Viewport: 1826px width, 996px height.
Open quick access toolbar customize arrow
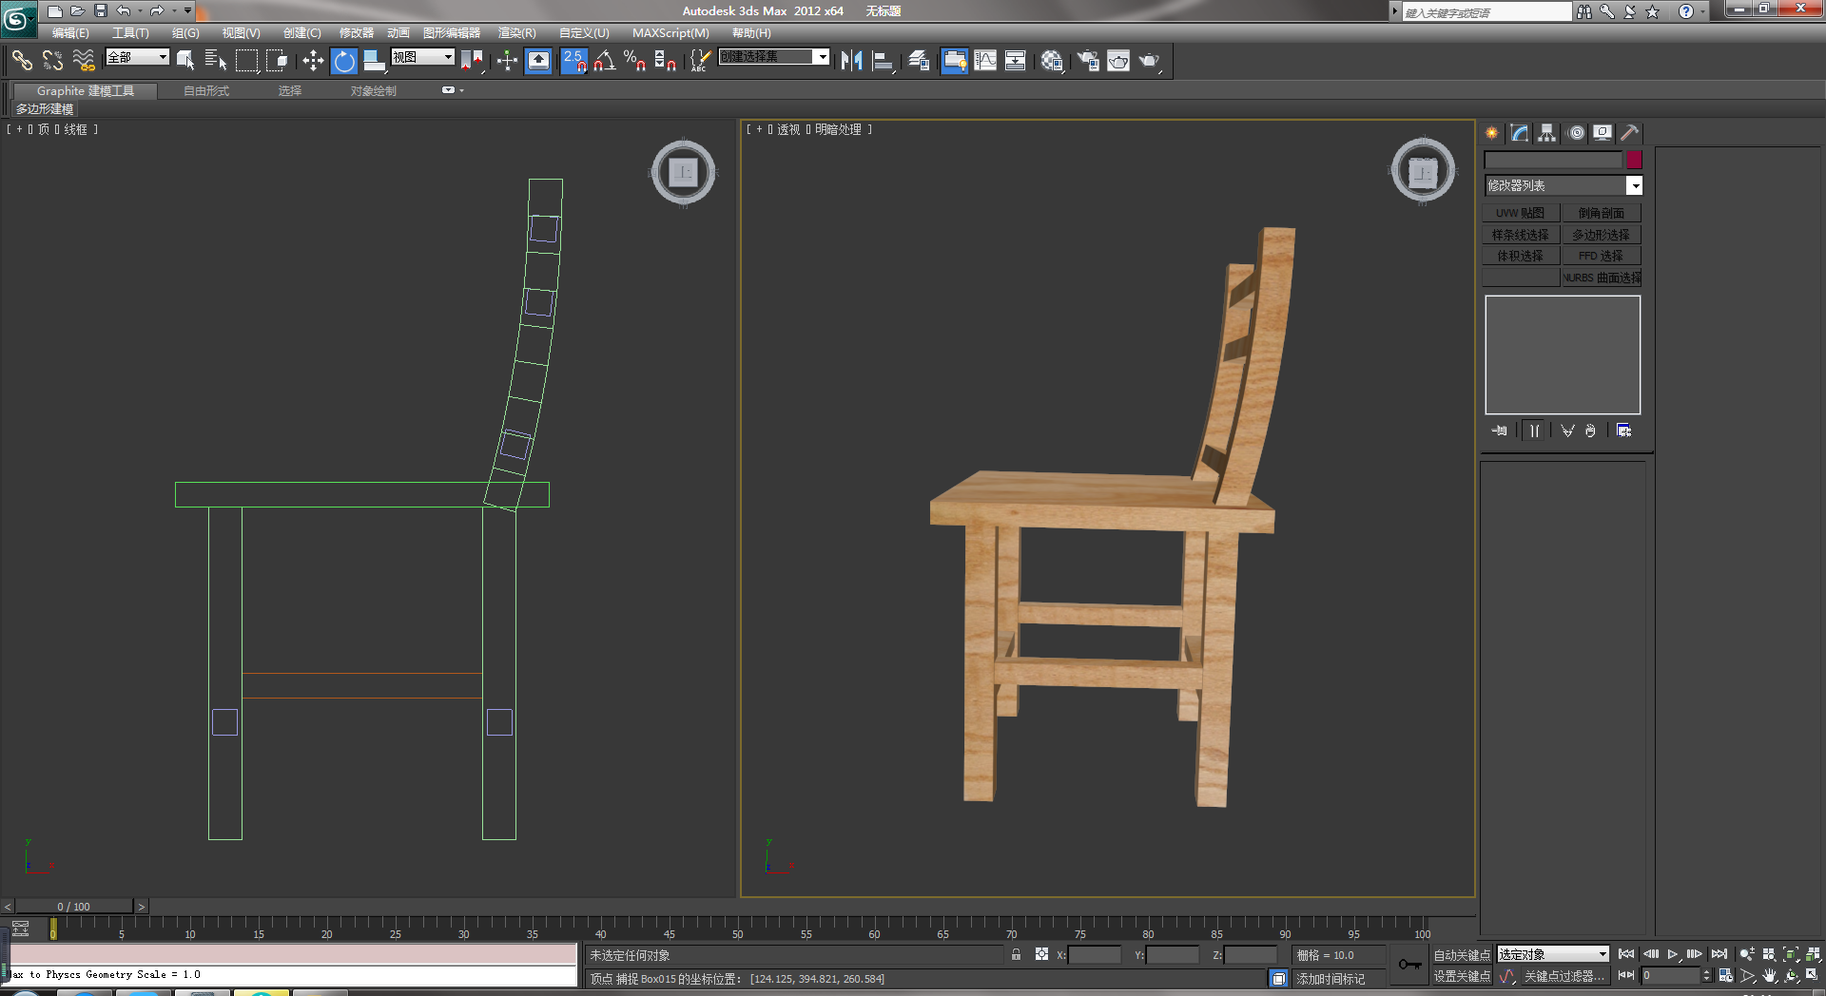(187, 10)
